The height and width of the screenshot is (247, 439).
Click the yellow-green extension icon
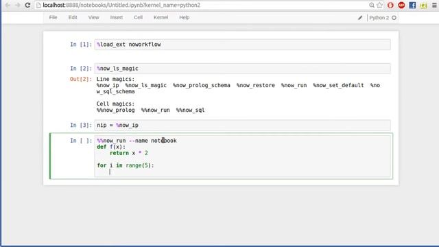(x=423, y=5)
